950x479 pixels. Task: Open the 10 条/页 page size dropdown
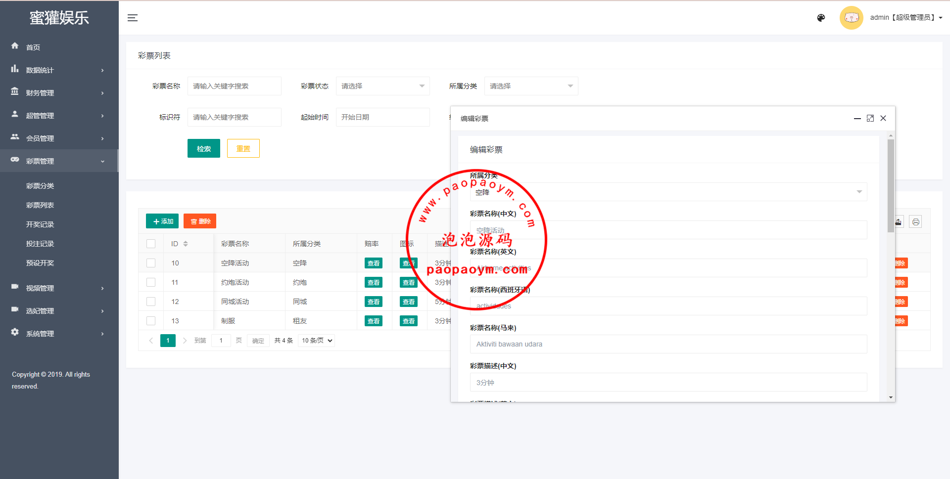coord(317,341)
